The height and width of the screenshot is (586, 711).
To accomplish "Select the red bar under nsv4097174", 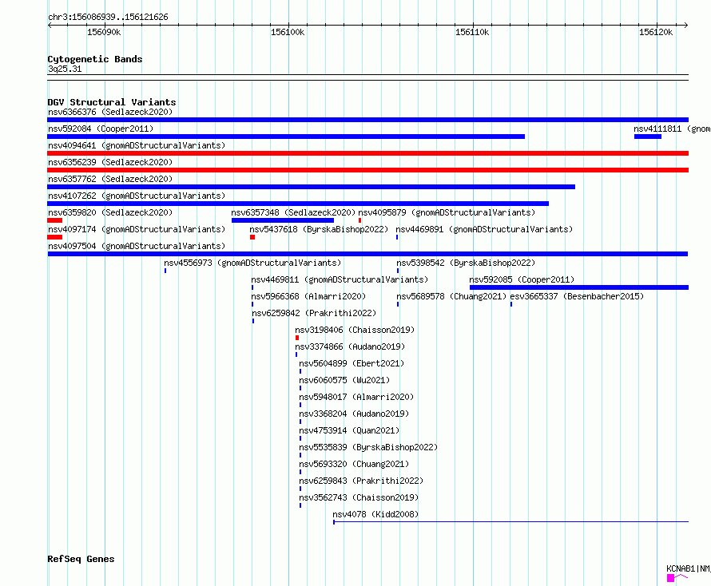I will (x=55, y=237).
